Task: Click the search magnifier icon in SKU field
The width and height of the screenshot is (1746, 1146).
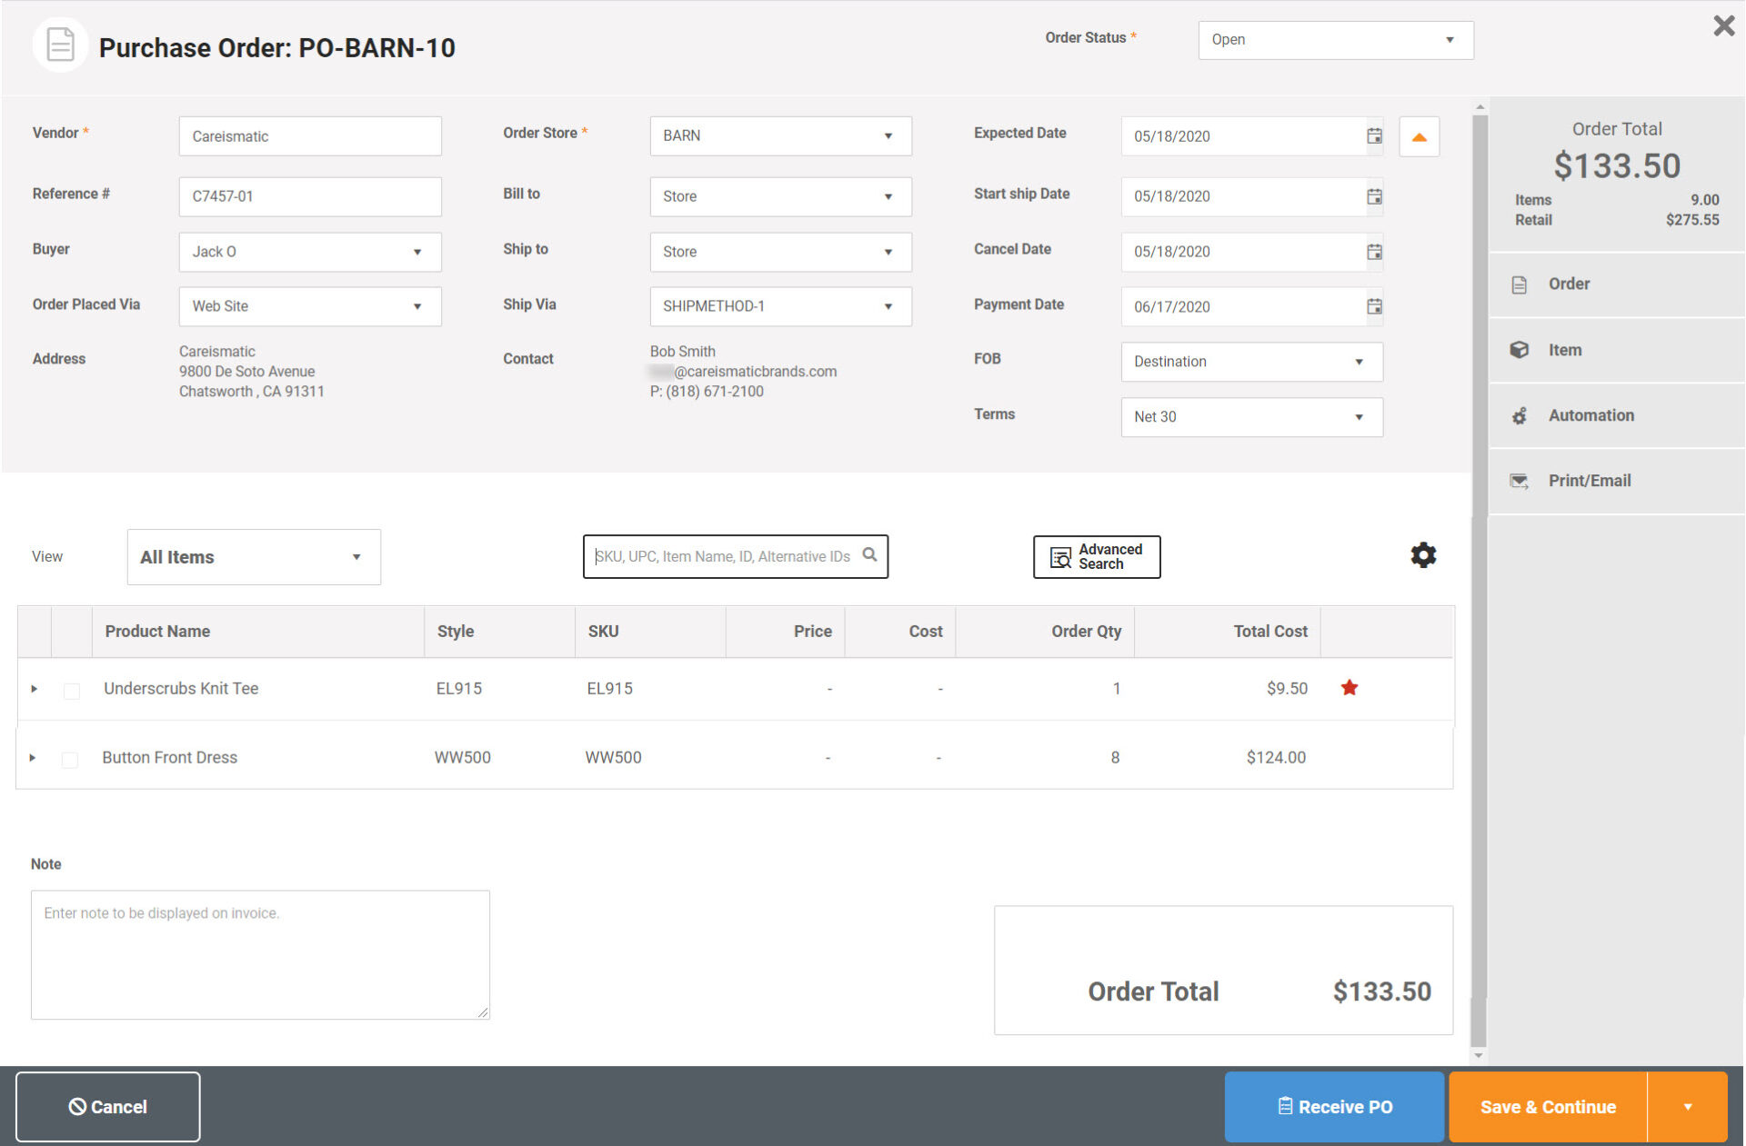Action: tap(869, 554)
